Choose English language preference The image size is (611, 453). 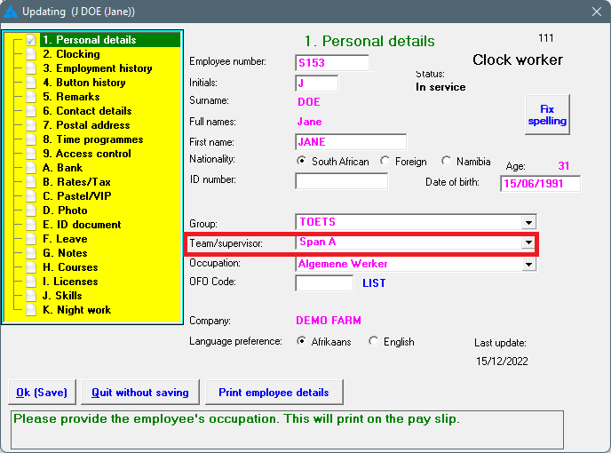pyautogui.click(x=373, y=341)
